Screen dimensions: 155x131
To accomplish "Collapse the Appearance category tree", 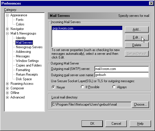I will (x=7, y=15).
